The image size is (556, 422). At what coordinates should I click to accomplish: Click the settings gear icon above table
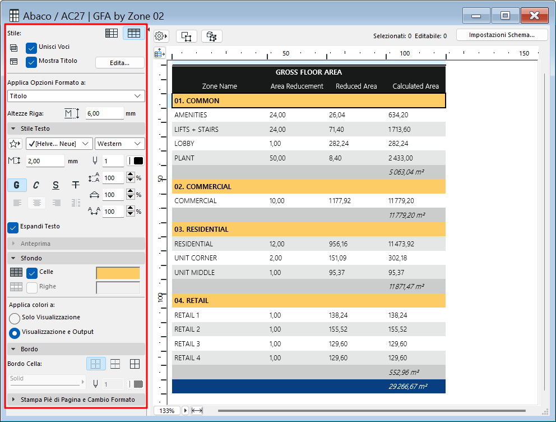[x=161, y=36]
